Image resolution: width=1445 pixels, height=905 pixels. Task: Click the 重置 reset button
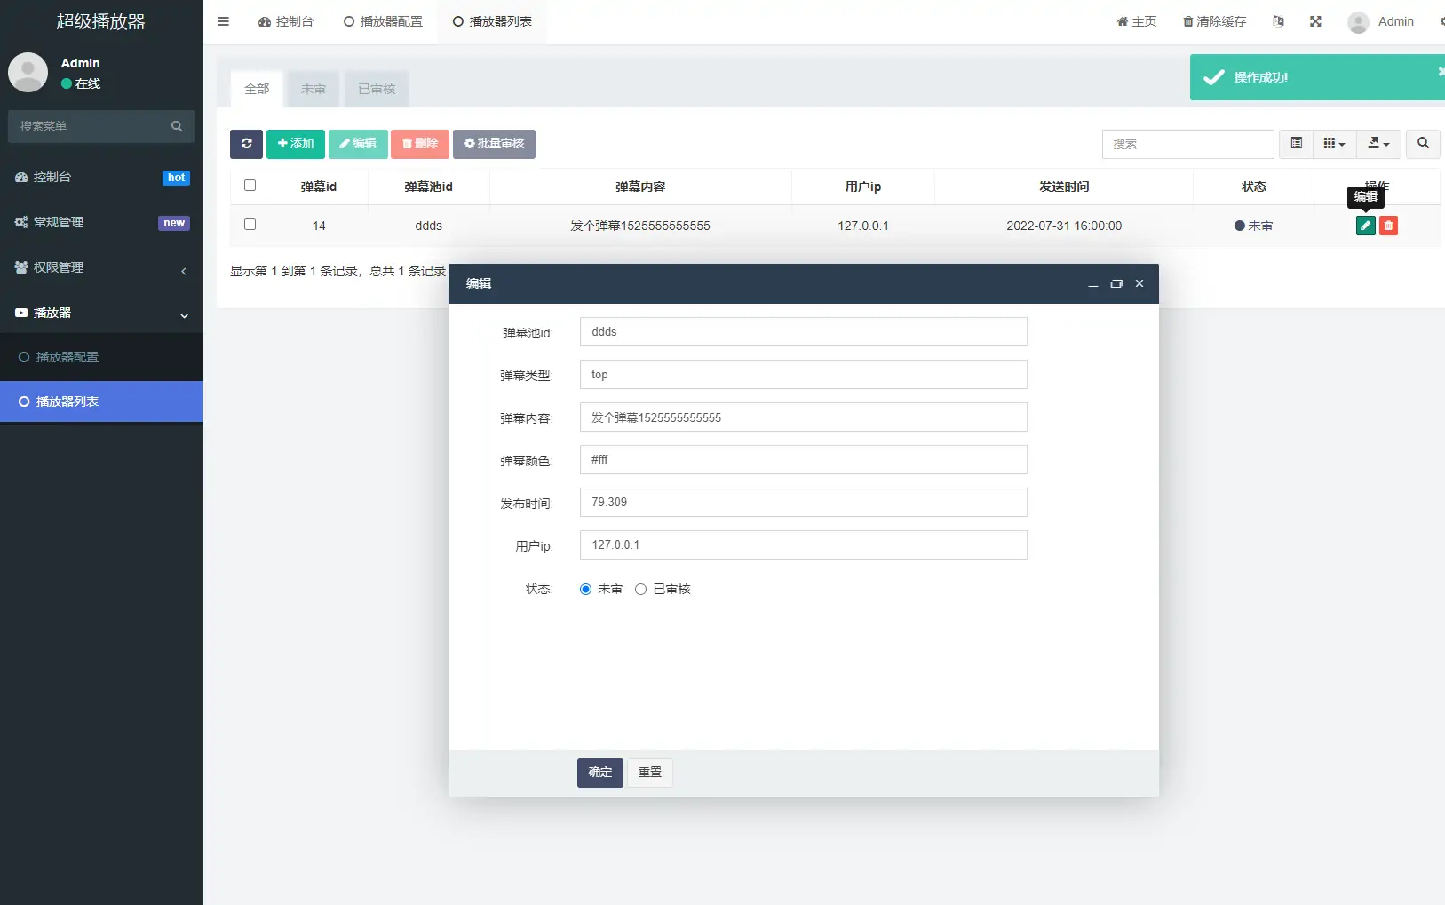coord(650,773)
